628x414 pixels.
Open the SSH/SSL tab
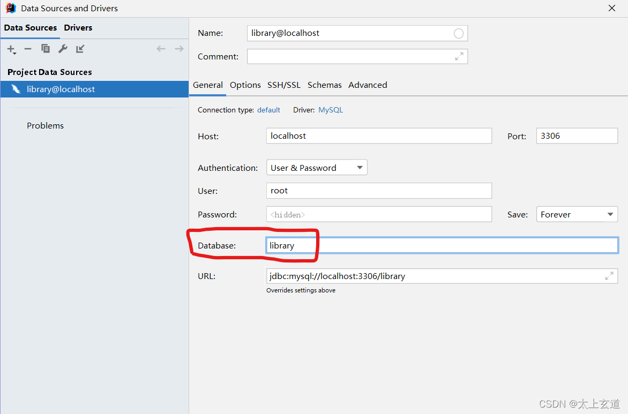click(284, 85)
